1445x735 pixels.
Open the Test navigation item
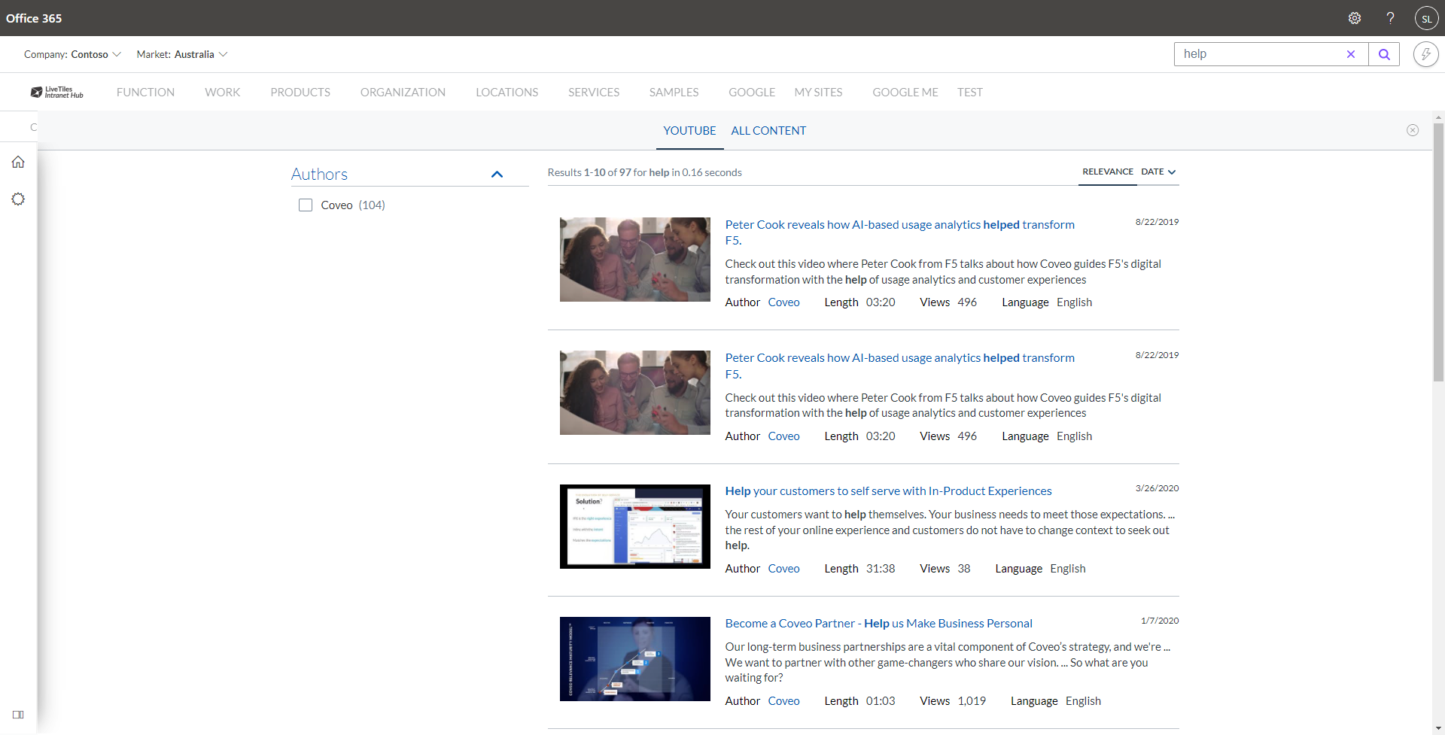tap(970, 92)
